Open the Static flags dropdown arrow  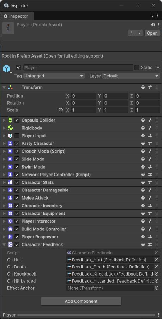[158, 67]
